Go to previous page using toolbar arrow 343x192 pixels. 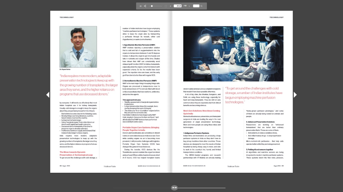170,6
